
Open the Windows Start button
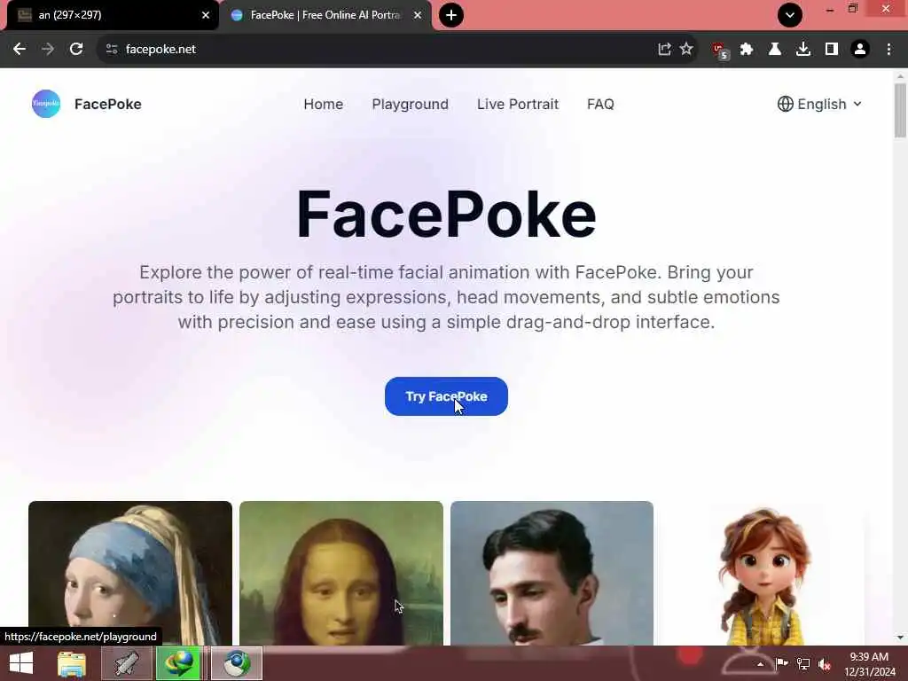click(x=21, y=663)
